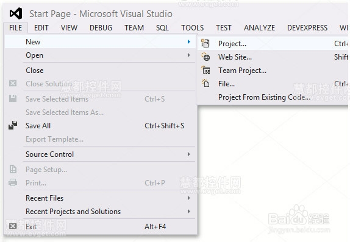350x242 pixels.
Task: Click the Close Solution icon
Action: coord(13,83)
